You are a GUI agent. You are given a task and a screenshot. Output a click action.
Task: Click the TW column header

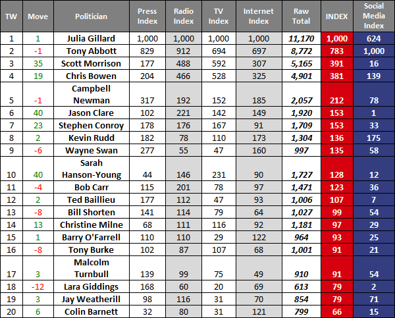(11, 14)
